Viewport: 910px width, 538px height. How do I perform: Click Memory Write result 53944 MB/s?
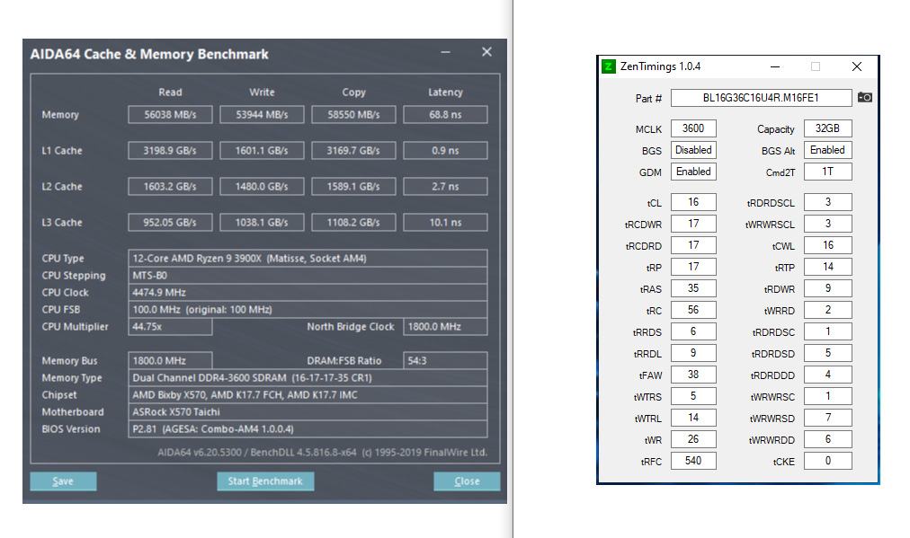pyautogui.click(x=262, y=115)
